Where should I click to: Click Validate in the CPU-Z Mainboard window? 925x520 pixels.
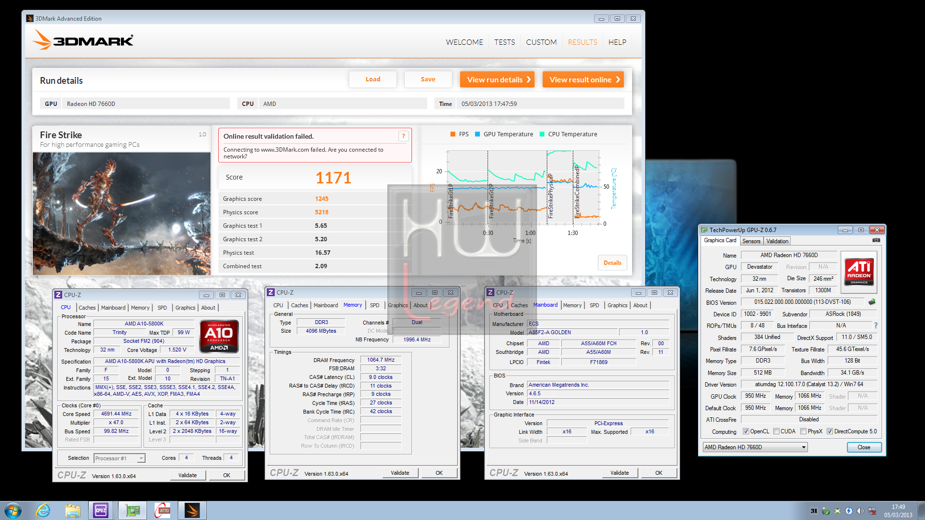tap(620, 473)
